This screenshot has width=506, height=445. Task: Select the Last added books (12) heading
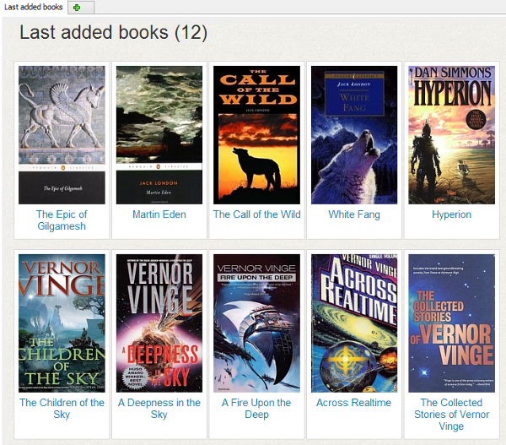[114, 33]
